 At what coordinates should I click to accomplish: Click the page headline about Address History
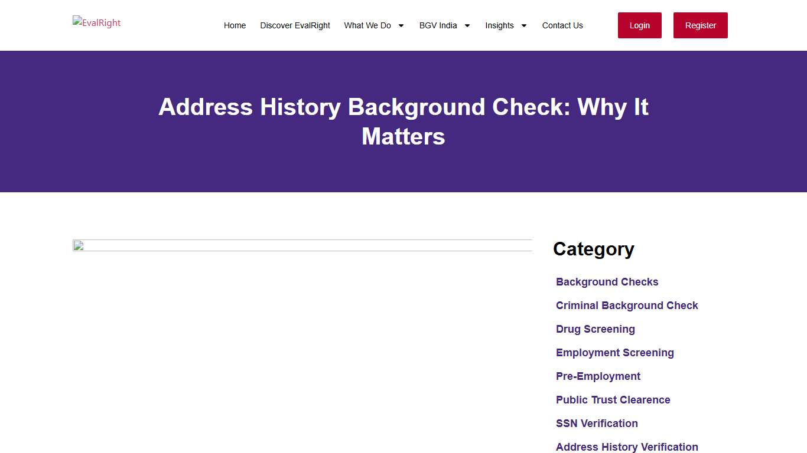403,122
